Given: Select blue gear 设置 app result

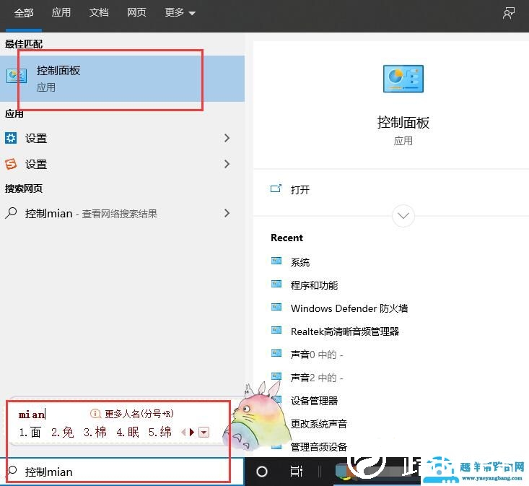Looking at the screenshot, I should [122, 138].
